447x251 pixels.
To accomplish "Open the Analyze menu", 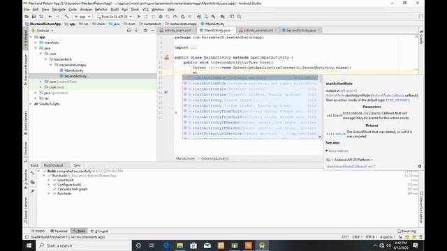I will point(86,9).
